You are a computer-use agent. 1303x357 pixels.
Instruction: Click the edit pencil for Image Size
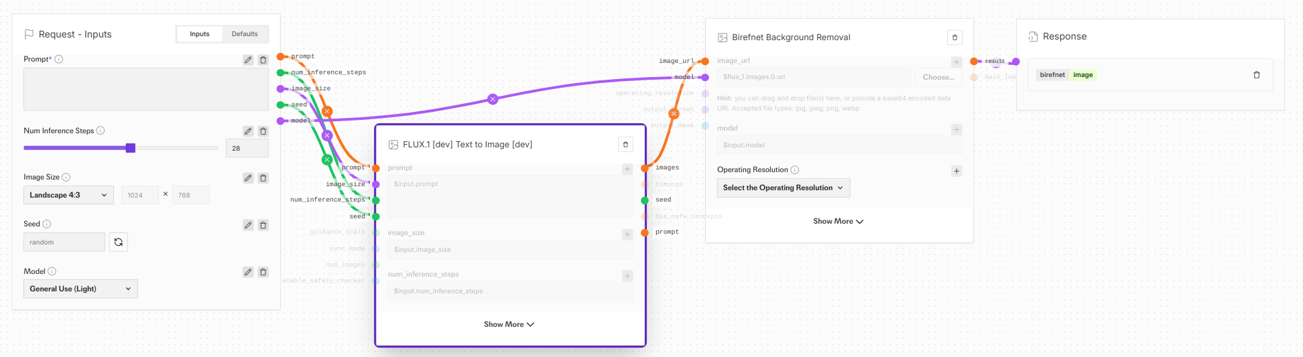[248, 178]
